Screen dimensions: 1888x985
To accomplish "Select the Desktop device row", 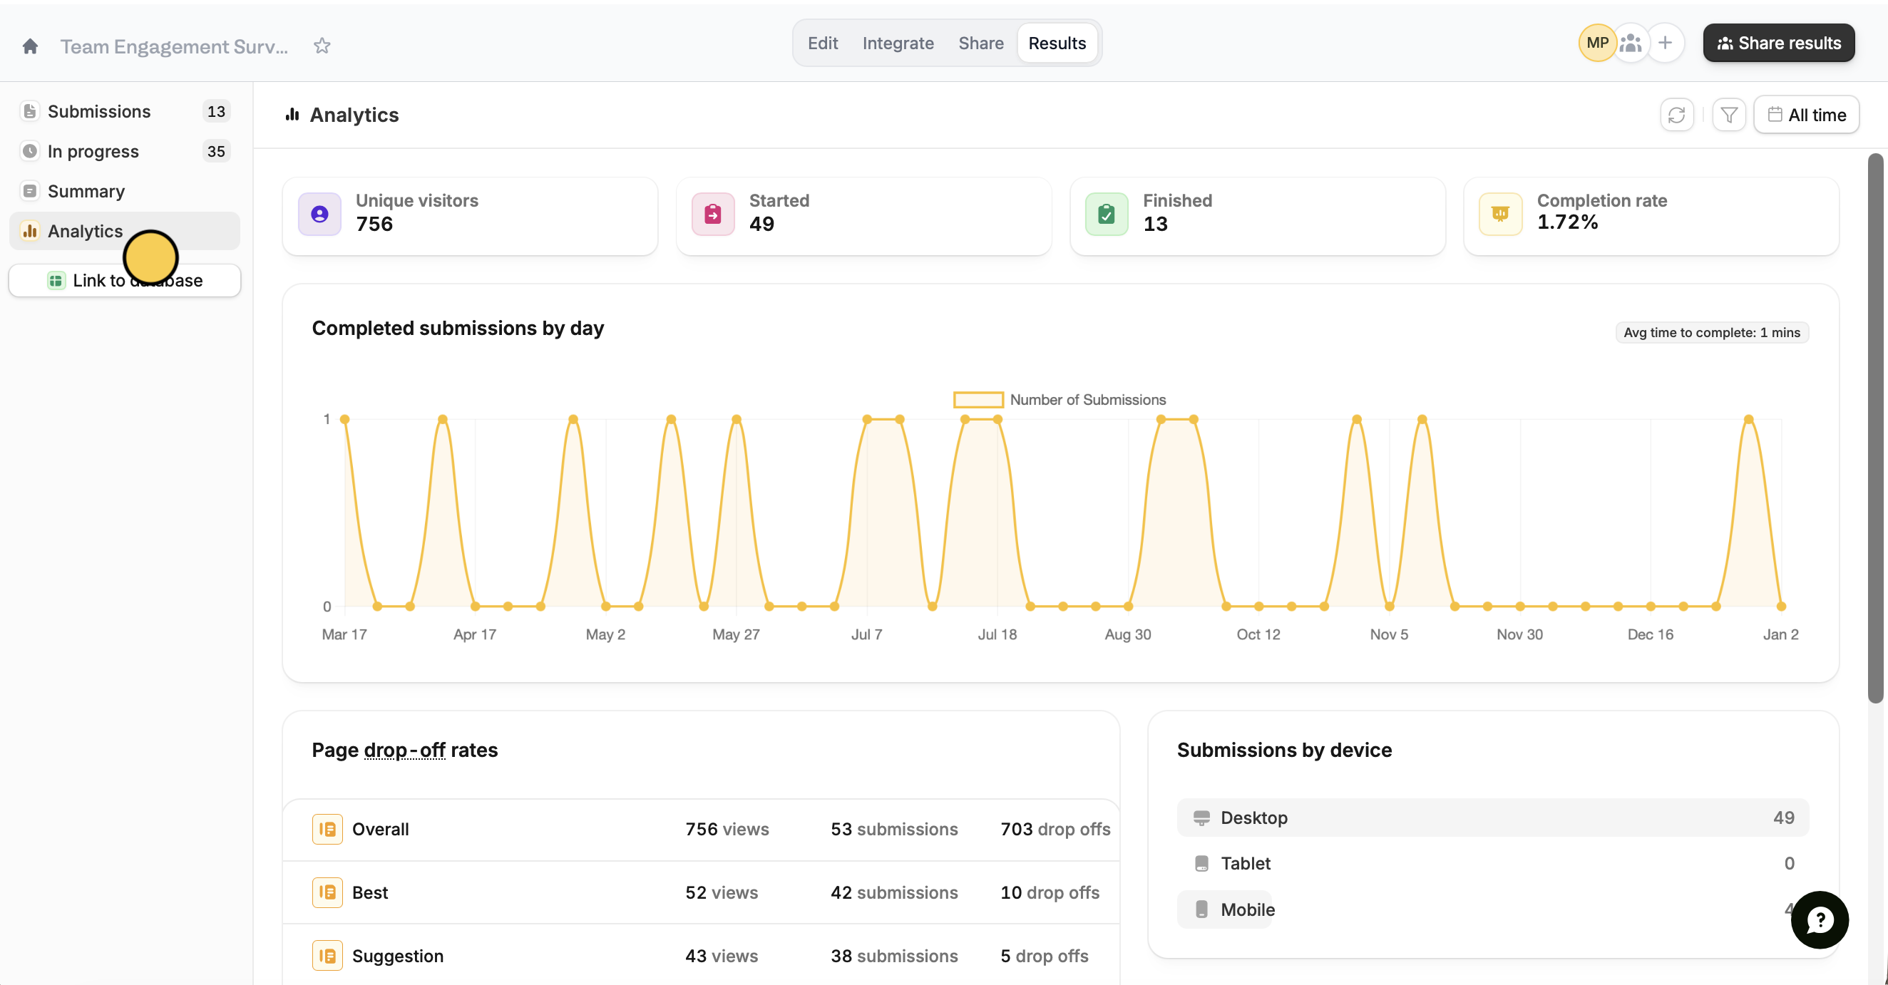I will (1492, 818).
